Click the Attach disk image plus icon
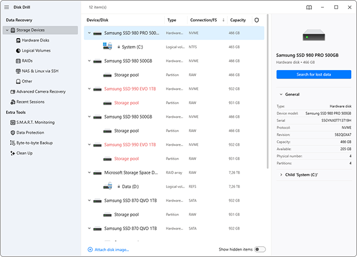This screenshot has height=257, width=357. click(90, 250)
